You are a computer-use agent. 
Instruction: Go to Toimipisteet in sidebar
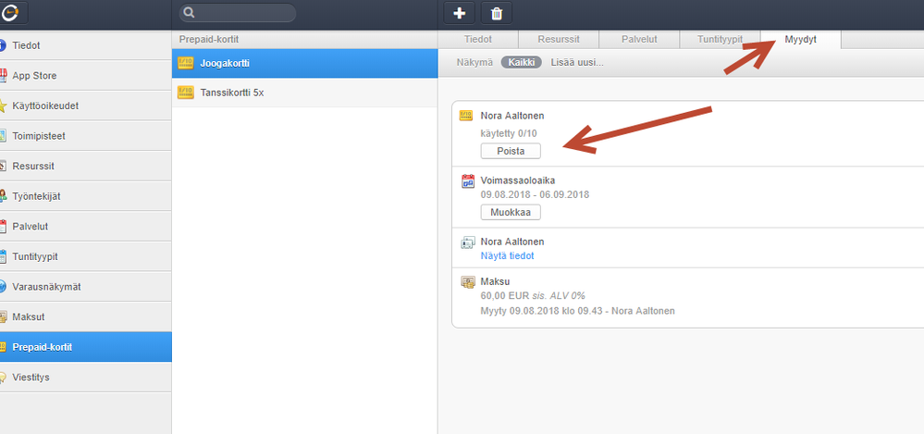point(85,136)
